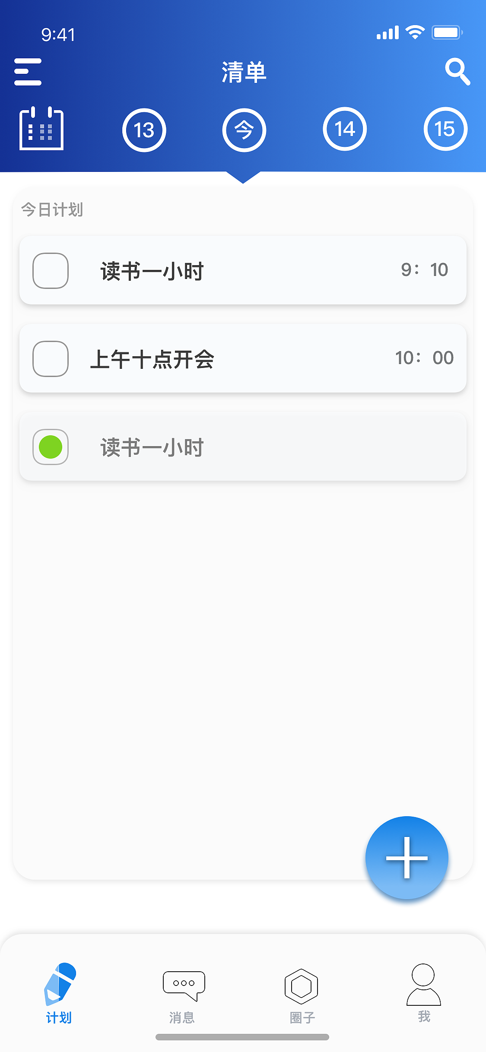
Task: Open the hamburger side menu
Action: 28,72
